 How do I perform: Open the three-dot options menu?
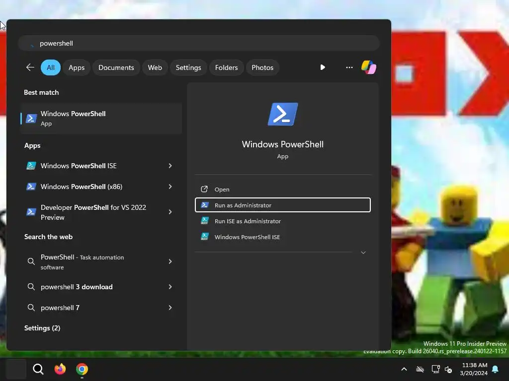coord(349,67)
